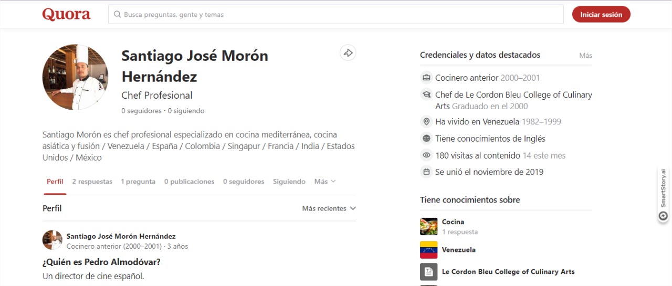Click the globe icon beside Inglés
This screenshot has width=672, height=286.
point(427,139)
